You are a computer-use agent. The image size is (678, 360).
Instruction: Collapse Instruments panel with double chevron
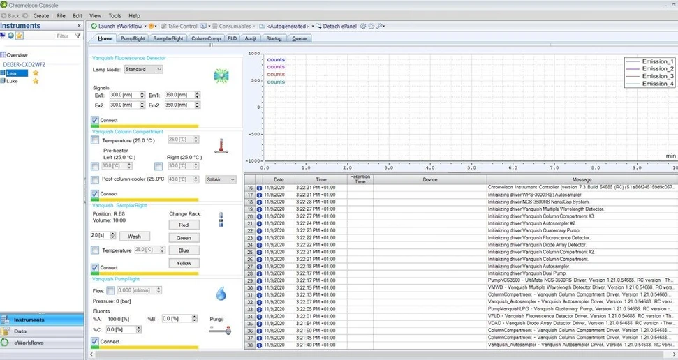point(79,26)
